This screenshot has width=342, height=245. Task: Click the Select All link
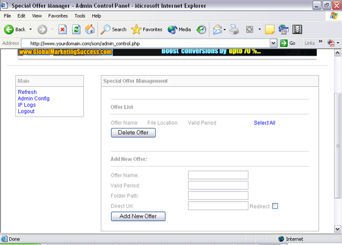click(x=264, y=123)
